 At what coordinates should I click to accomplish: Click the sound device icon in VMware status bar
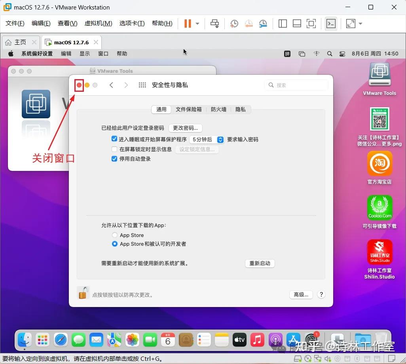[x=328, y=358]
